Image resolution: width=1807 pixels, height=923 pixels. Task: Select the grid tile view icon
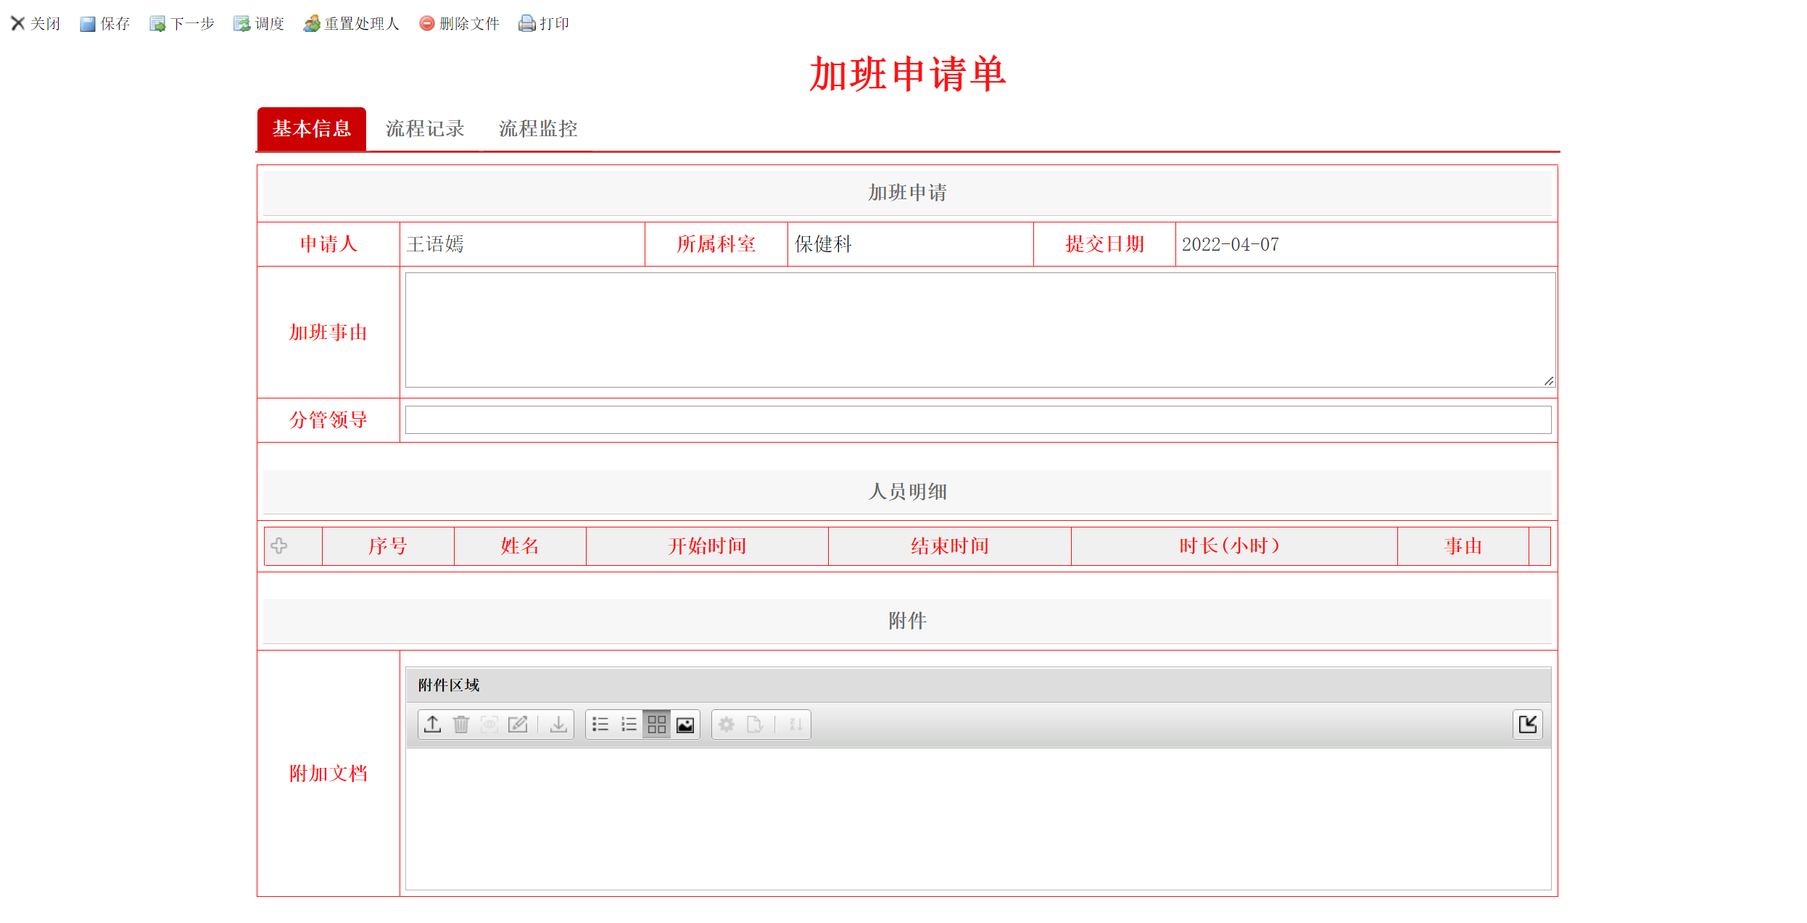click(657, 724)
